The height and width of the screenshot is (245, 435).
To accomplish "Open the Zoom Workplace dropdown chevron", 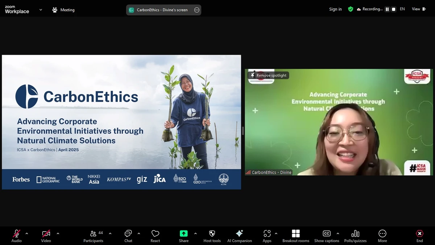I will coord(41,10).
